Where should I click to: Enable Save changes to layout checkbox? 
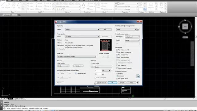pos(117,68)
